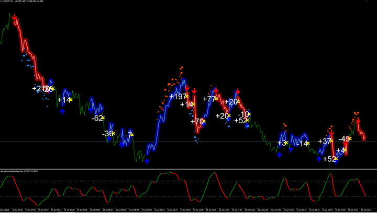Select the yellow X marker beside -62
Viewport: 377px width, 213px height.
(104, 119)
